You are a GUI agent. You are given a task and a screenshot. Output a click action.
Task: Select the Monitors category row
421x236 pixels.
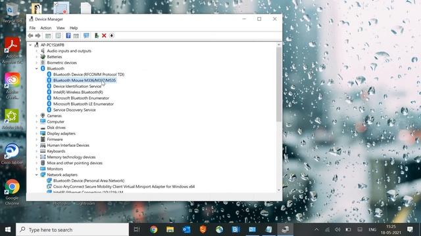(x=55, y=169)
